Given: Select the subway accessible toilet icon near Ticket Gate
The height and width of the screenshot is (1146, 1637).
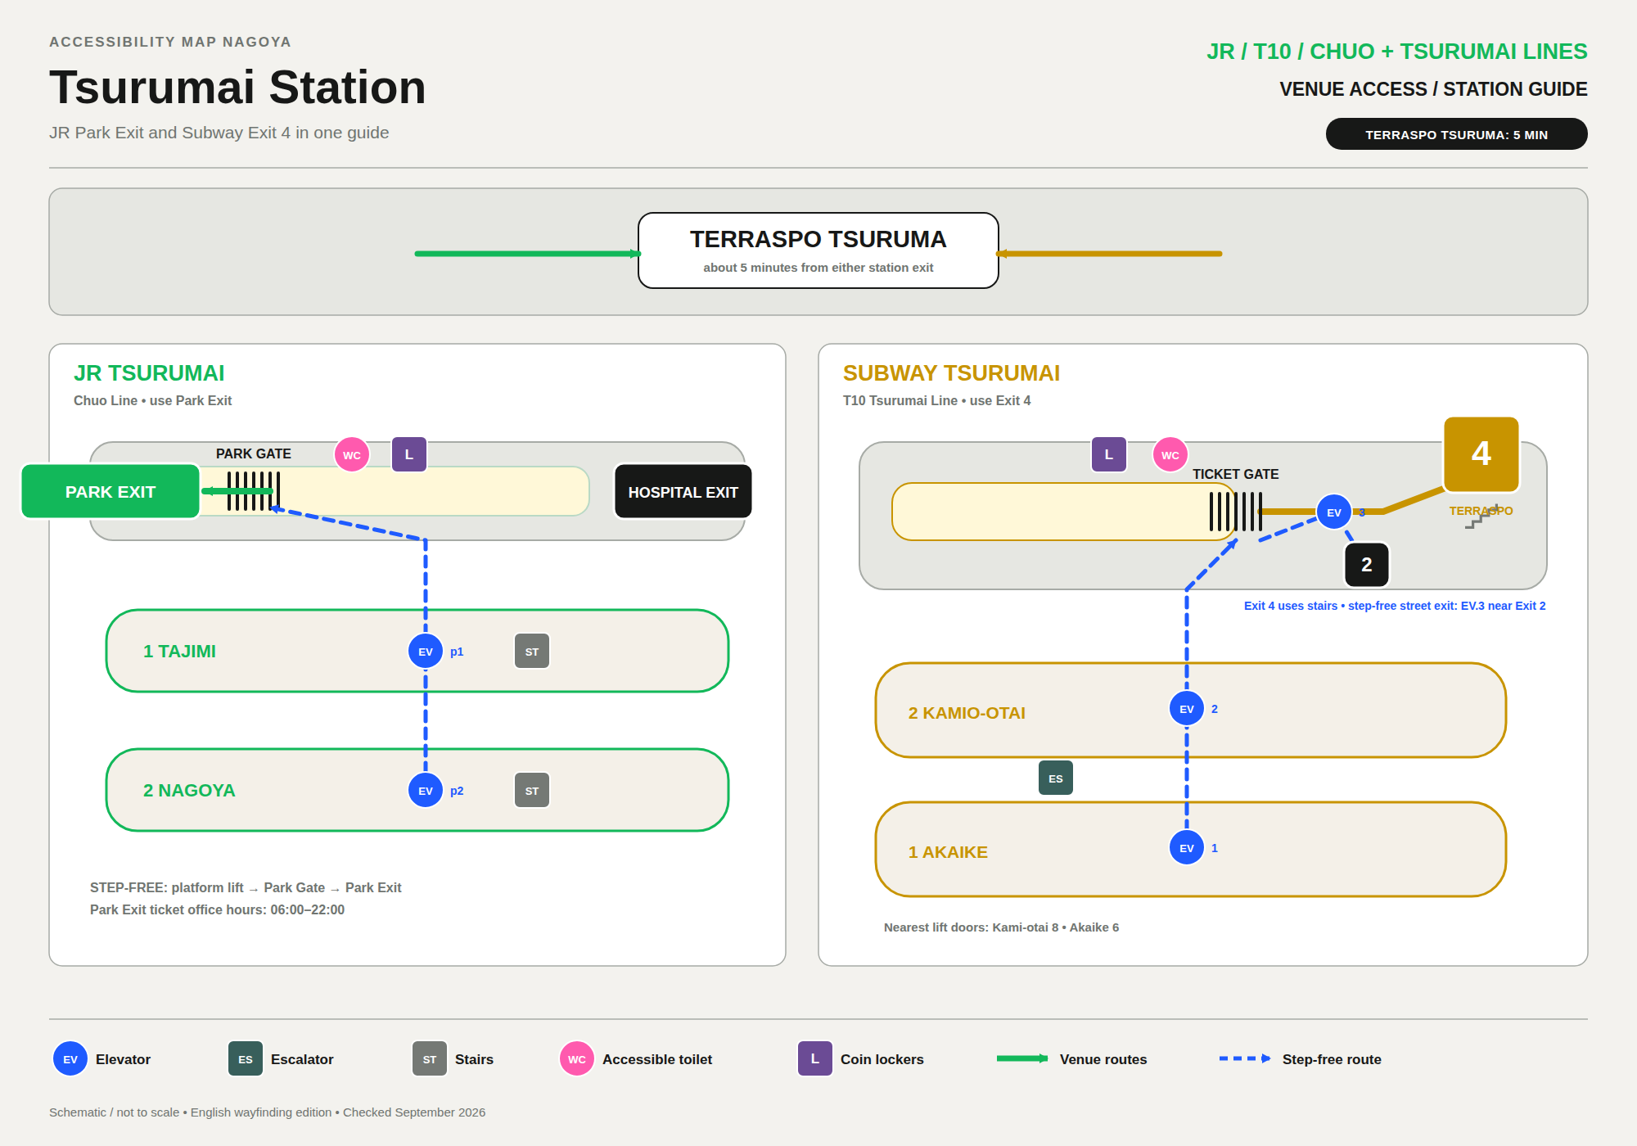Looking at the screenshot, I should [1170, 454].
